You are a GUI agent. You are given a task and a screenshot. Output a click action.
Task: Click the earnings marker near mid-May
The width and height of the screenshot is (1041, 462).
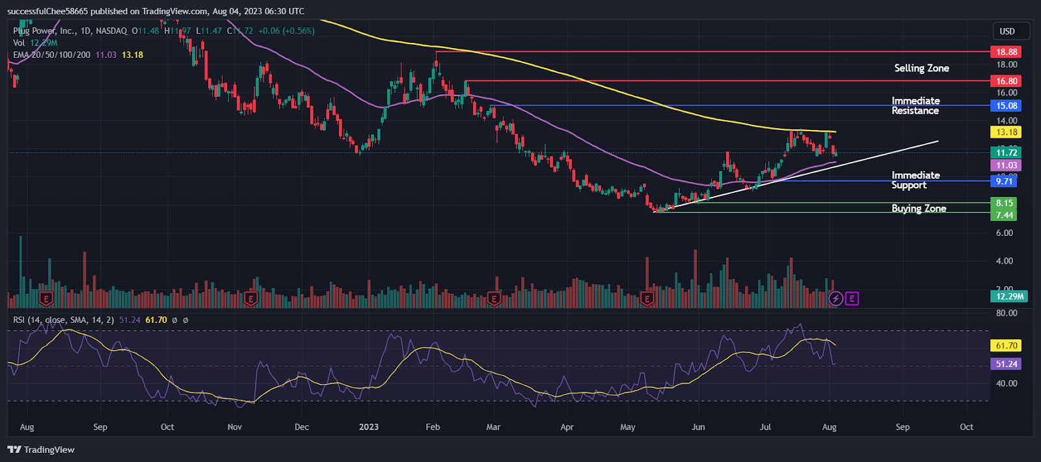[x=647, y=299]
